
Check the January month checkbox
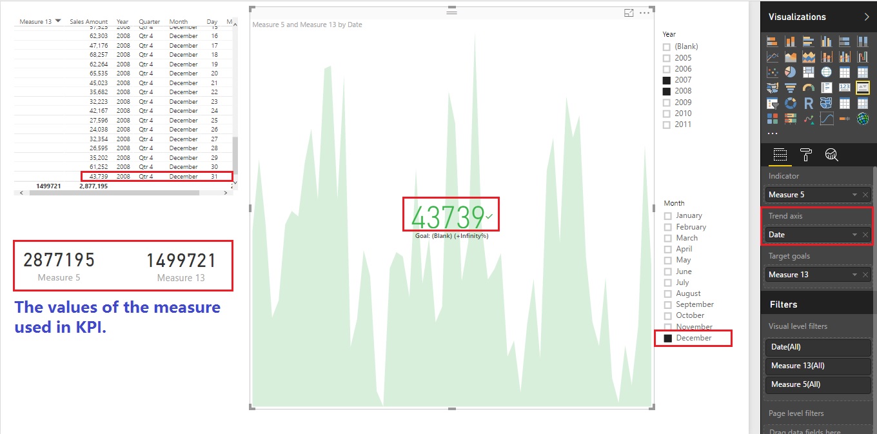point(668,215)
